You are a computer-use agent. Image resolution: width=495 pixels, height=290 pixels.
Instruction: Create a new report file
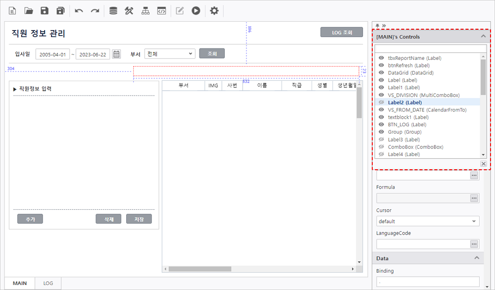click(12, 10)
